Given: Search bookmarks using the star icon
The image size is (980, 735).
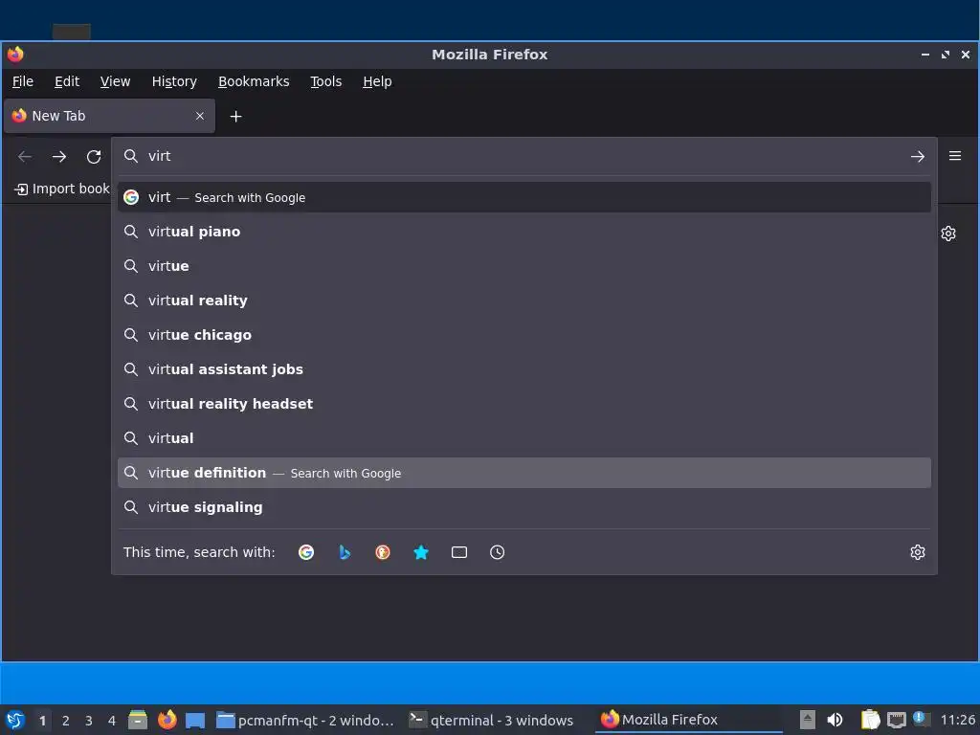Looking at the screenshot, I should (421, 552).
